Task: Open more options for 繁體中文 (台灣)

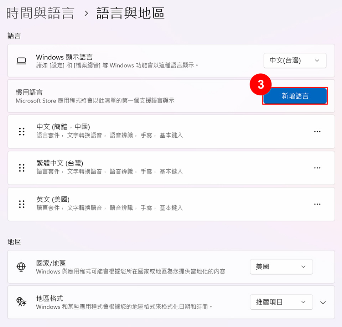Action: [x=317, y=168]
